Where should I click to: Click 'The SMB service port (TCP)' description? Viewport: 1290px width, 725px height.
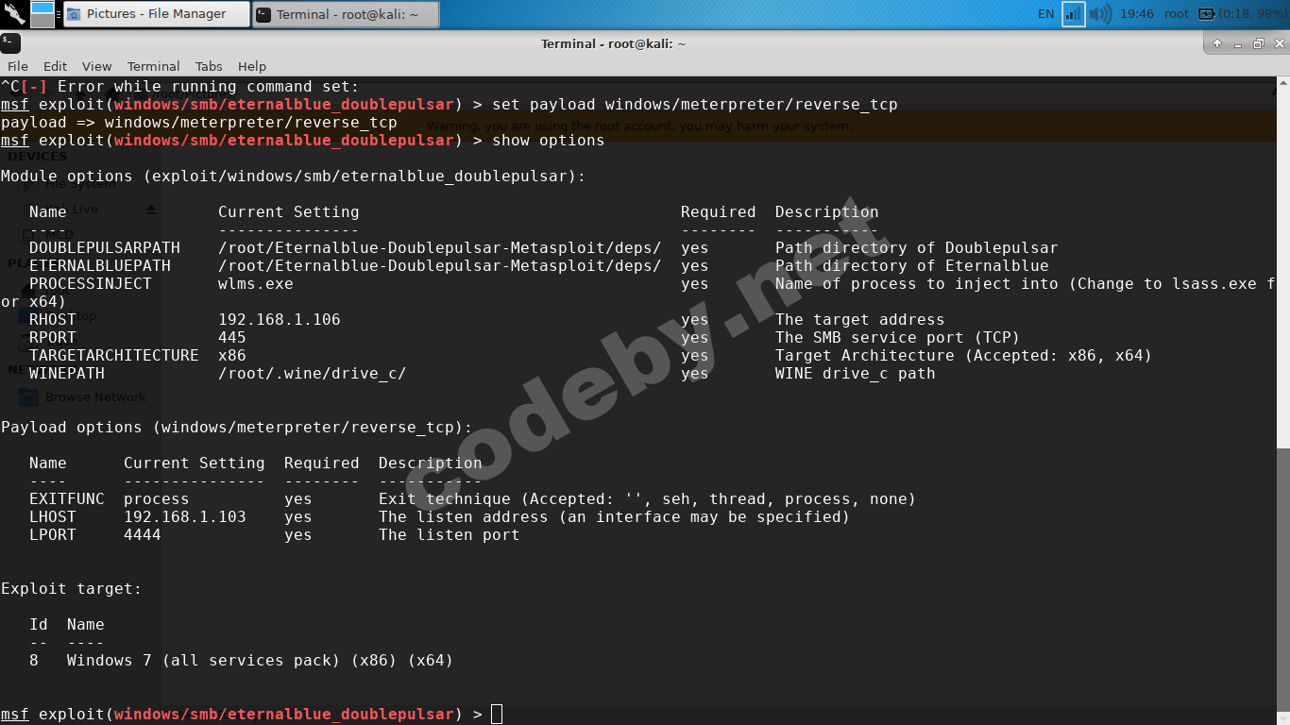point(898,337)
